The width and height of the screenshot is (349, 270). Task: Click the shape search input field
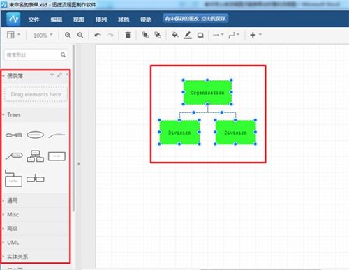(36, 55)
